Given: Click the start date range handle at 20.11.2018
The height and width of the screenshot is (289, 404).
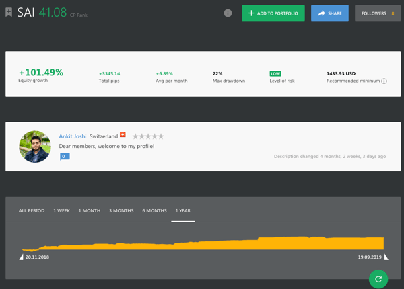Looking at the screenshot, I should (22, 257).
